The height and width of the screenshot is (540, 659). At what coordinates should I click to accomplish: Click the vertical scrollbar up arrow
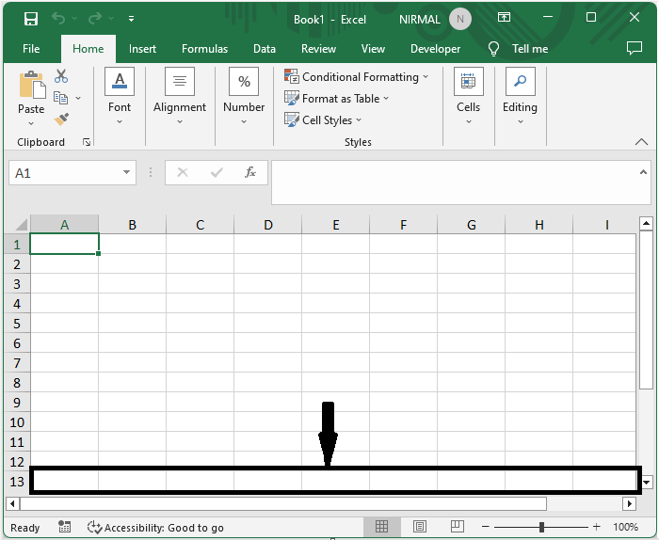(x=646, y=223)
